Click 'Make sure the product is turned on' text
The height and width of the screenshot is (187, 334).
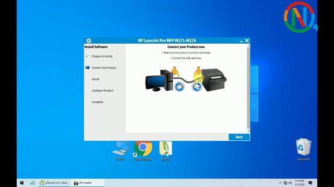[186, 52]
